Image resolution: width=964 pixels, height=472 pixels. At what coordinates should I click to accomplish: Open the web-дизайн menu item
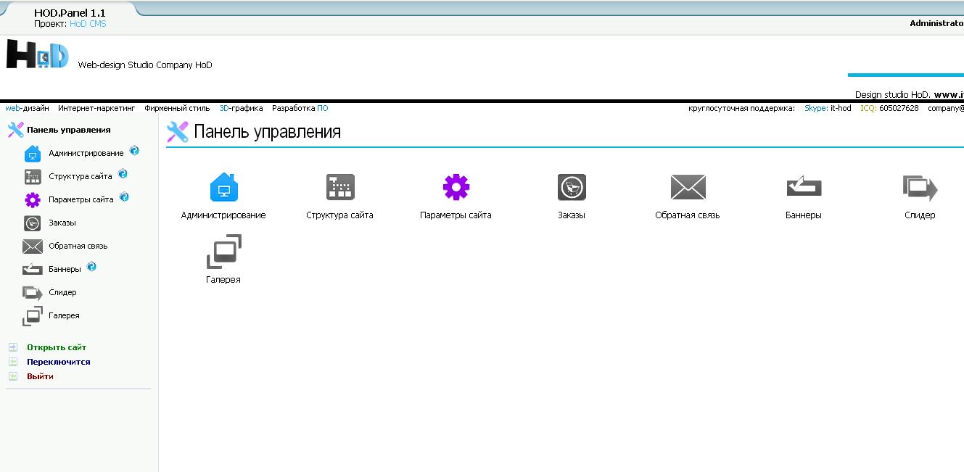(x=28, y=108)
